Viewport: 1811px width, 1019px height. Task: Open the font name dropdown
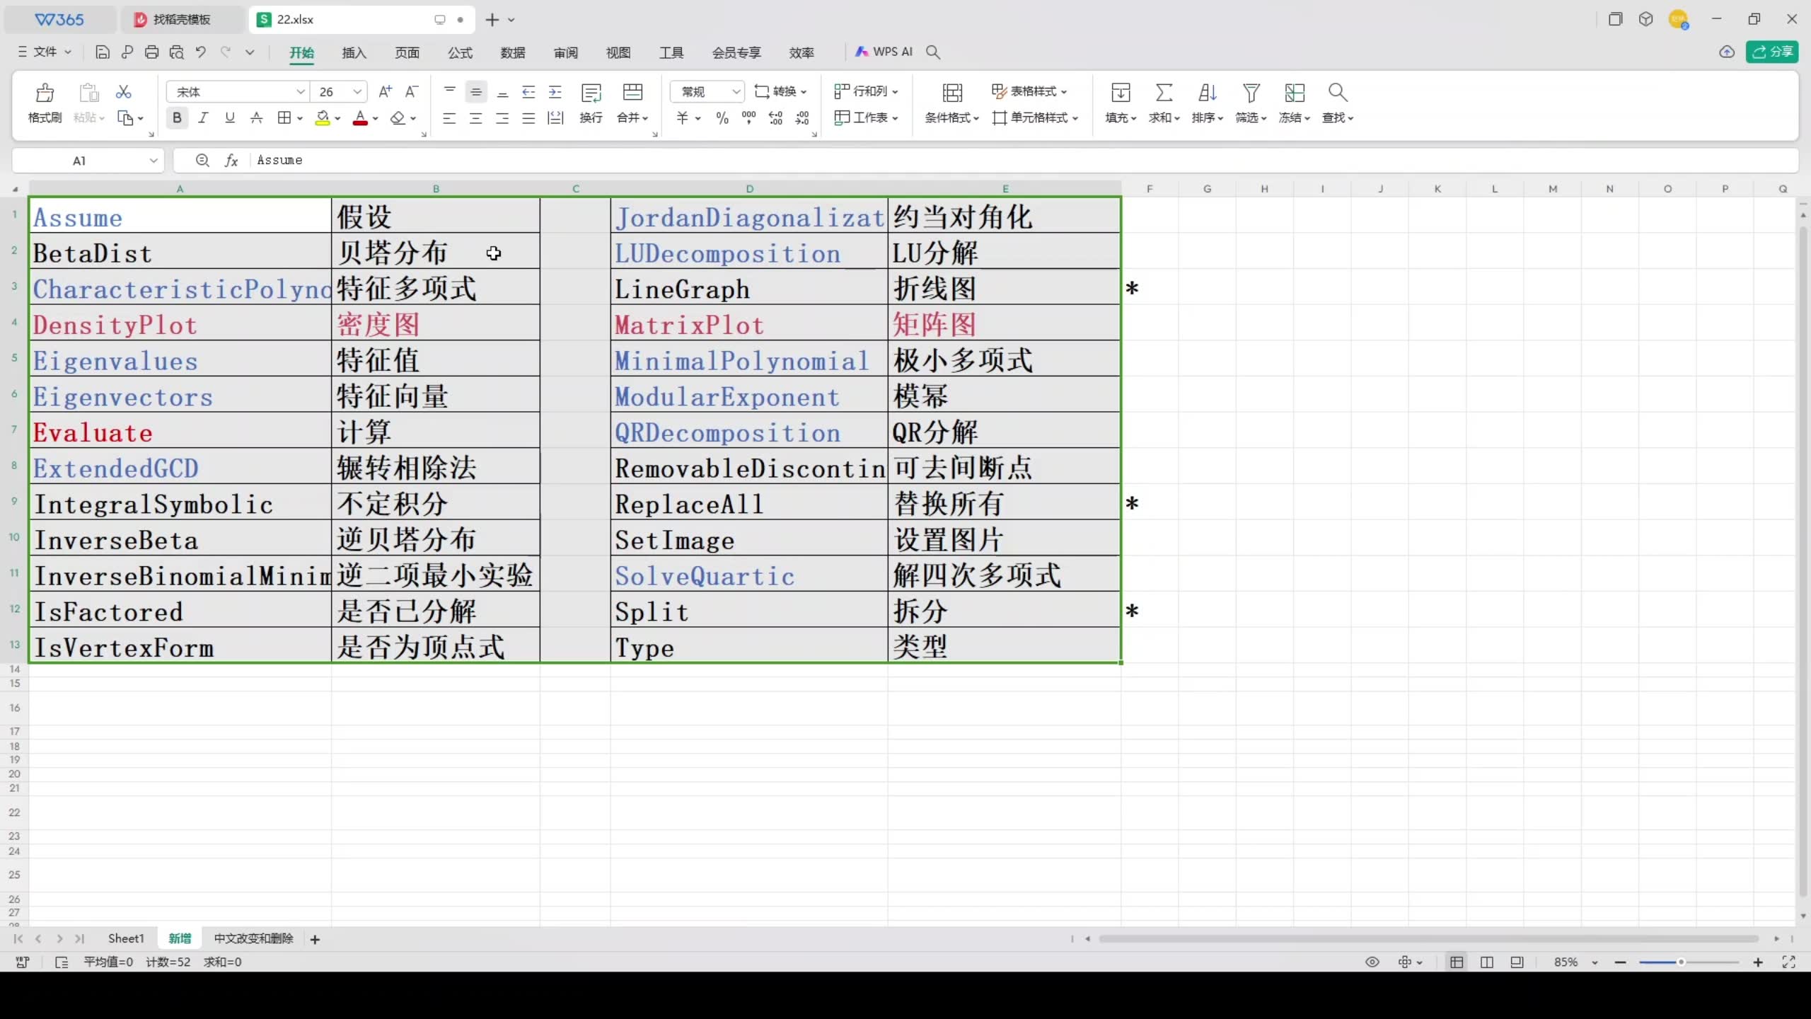(301, 92)
